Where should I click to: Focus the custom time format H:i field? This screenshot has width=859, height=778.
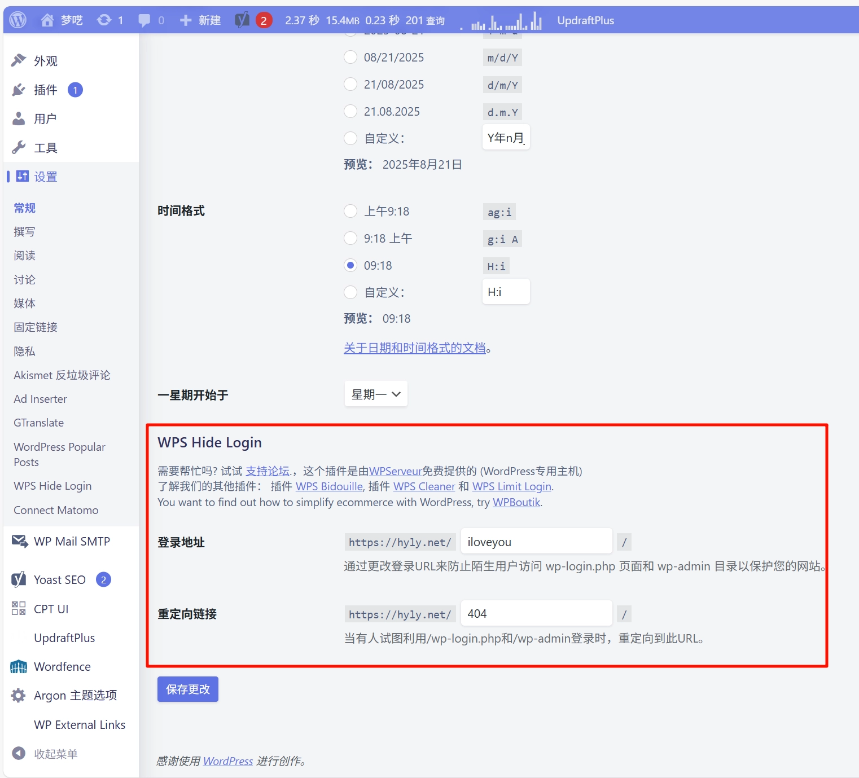tap(506, 292)
